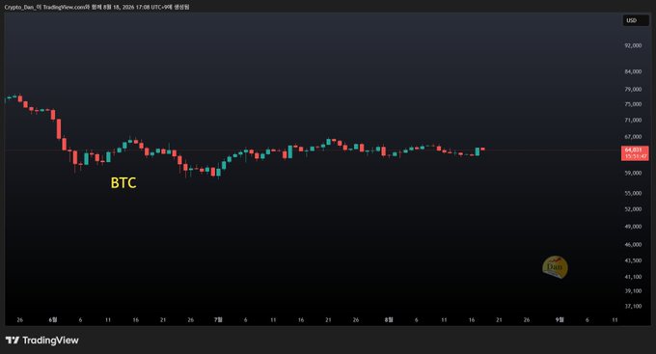Click the 8월 month label on time axis

point(389,319)
